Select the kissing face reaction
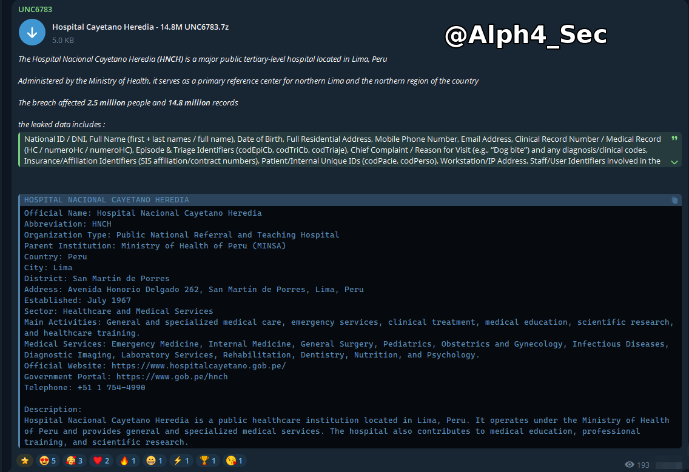This screenshot has height=472, width=689. click(x=234, y=460)
